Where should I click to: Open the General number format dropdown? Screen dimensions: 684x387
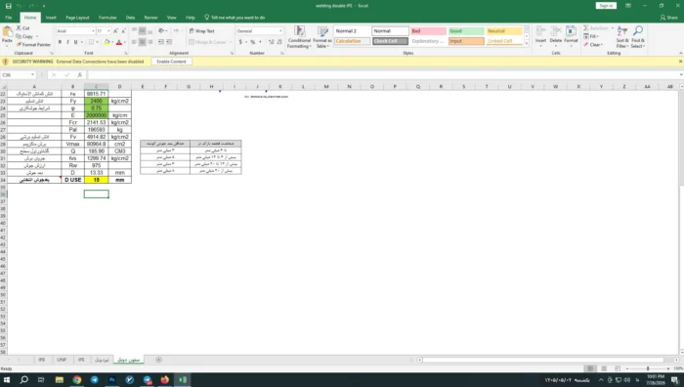click(280, 31)
